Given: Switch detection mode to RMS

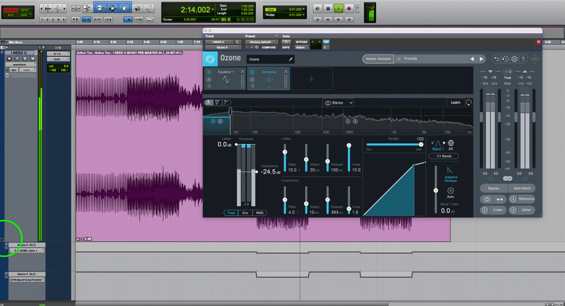Looking at the screenshot, I should pos(259,213).
